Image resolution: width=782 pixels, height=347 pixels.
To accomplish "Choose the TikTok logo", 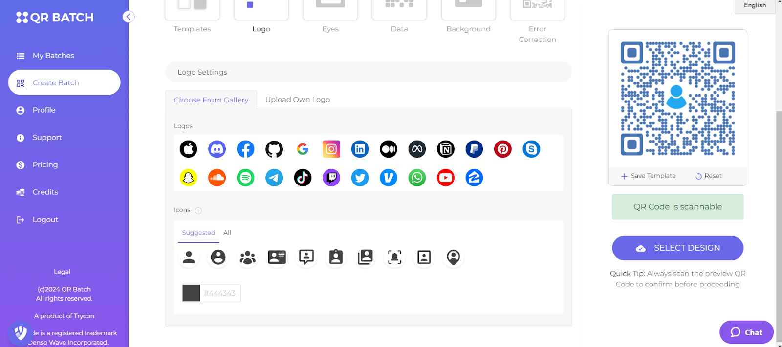I will point(303,178).
